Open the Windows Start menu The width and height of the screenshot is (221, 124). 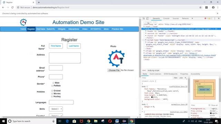(3, 121)
